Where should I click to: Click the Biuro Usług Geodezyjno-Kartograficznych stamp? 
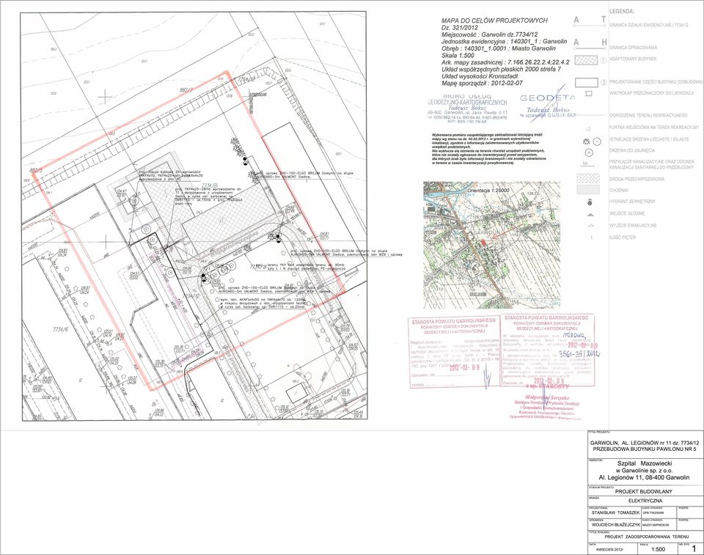(467, 109)
